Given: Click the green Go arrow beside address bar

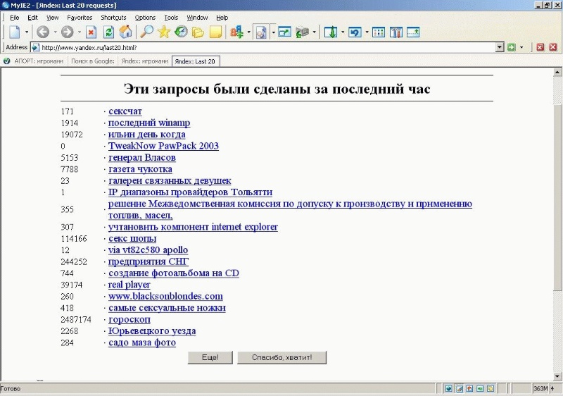Looking at the screenshot, I should coord(512,47).
